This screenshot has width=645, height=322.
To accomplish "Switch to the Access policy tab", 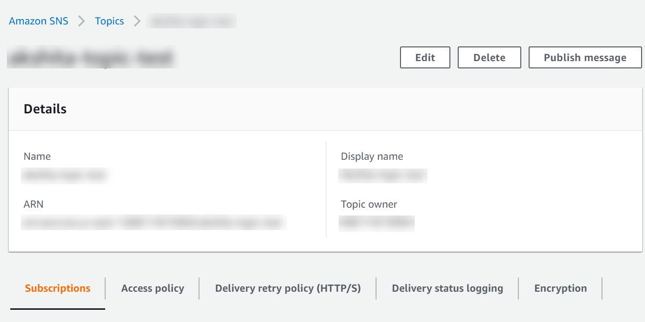I will (152, 288).
